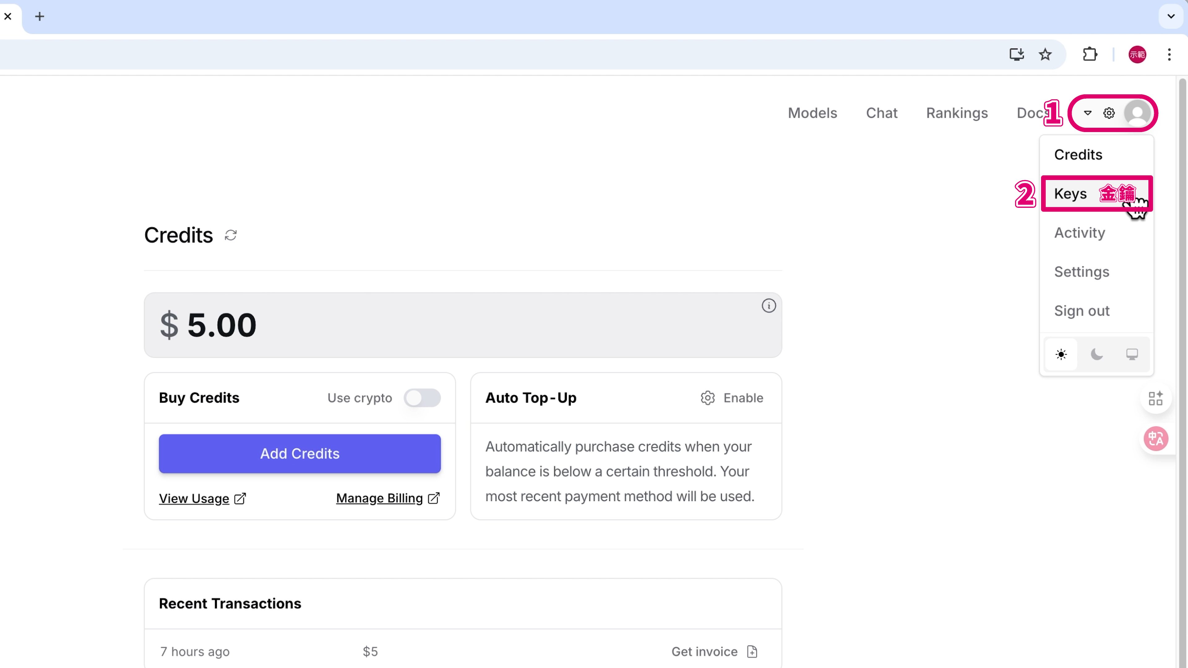
Task: Go to Models in the top navigation
Action: pos(812,113)
